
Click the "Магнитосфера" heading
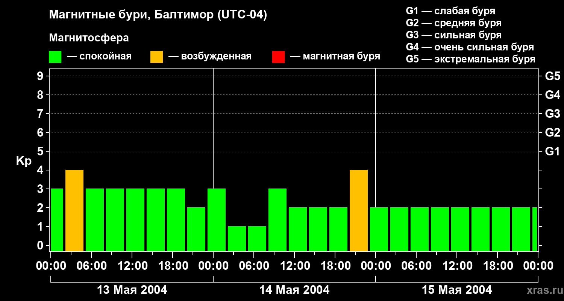[89, 38]
